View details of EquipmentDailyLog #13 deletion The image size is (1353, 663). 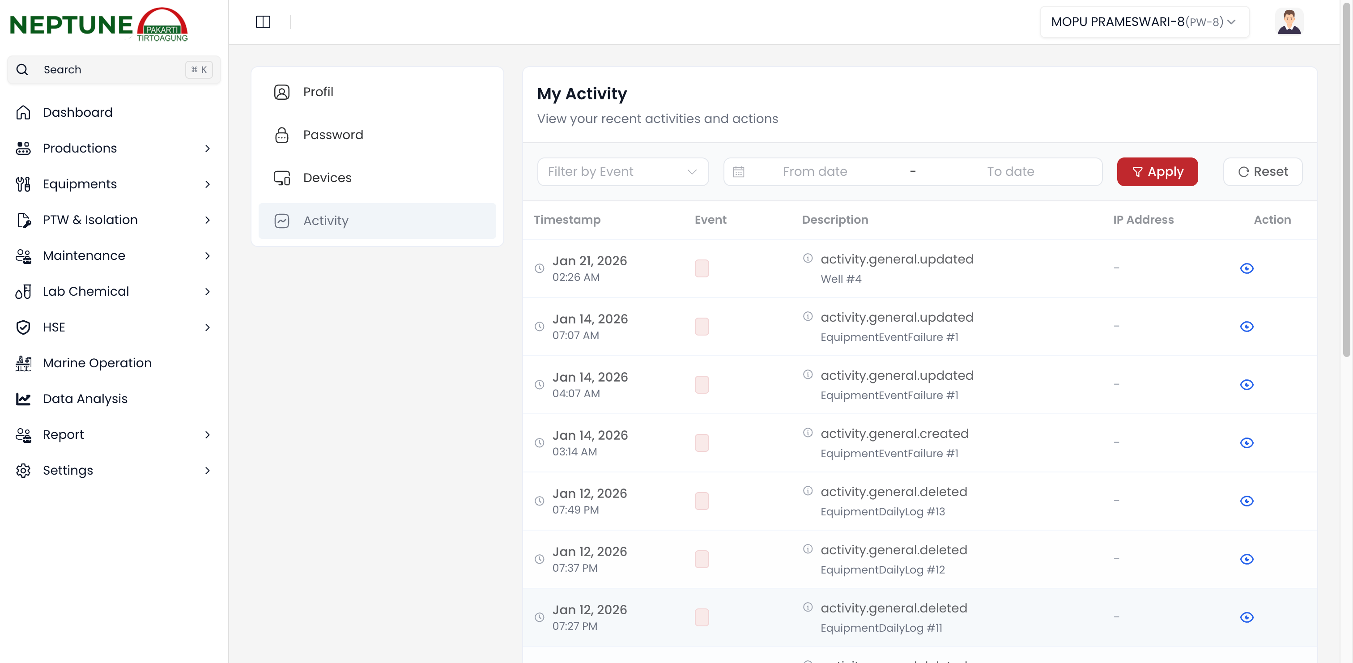tap(1247, 501)
